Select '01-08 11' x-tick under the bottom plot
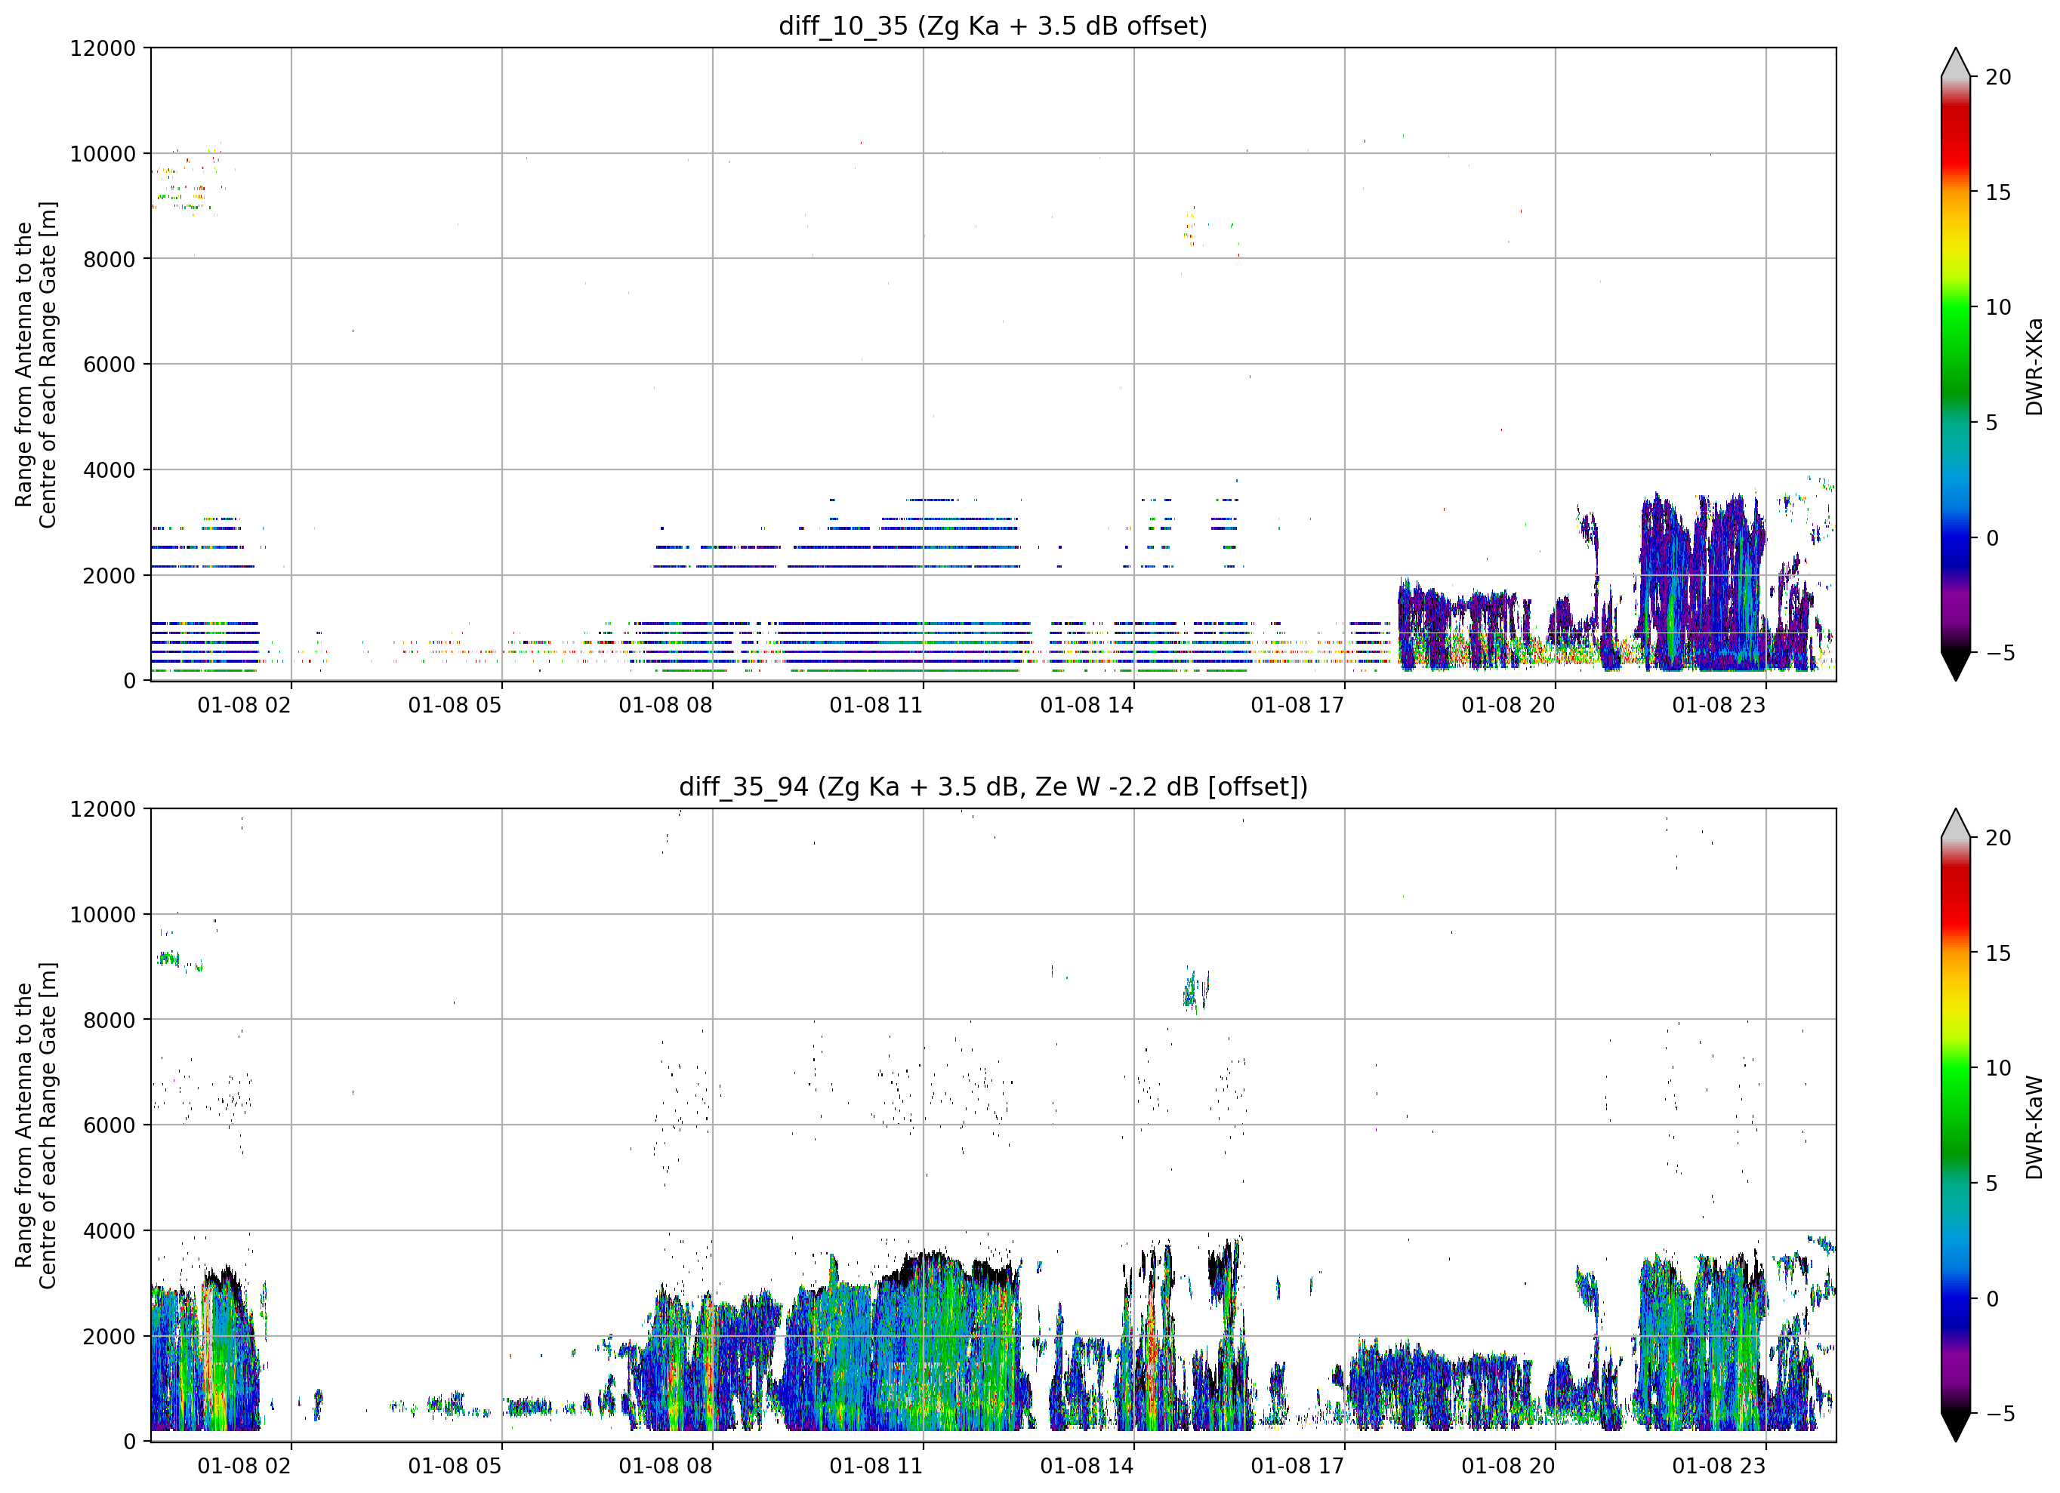This screenshot has width=2060, height=1493. coord(877,1467)
